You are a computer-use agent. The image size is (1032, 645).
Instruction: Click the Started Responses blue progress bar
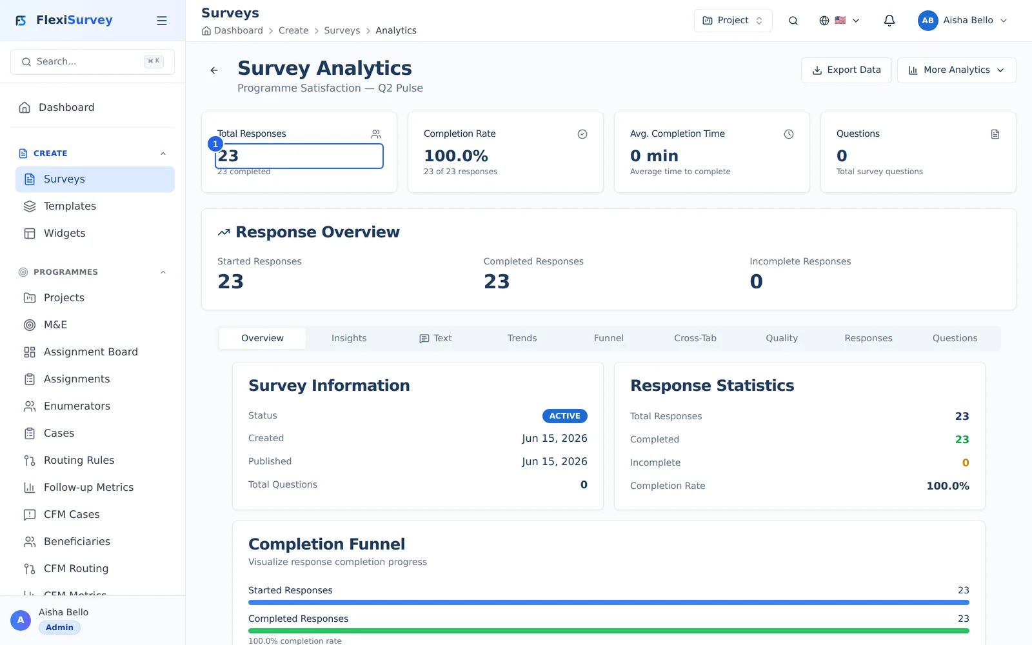608,602
